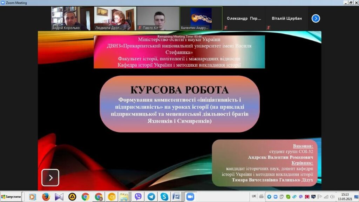Select Людмила Дрог's video tile
The image size is (359, 202).
[x=115, y=19]
